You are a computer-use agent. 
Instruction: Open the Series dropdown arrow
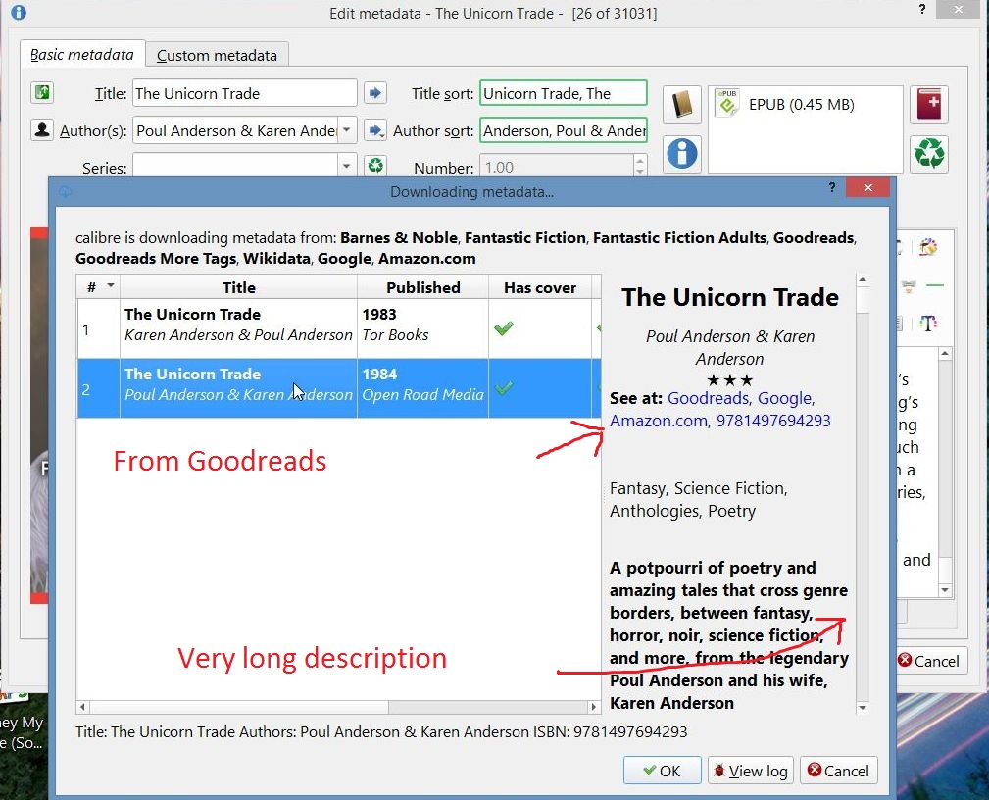pyautogui.click(x=347, y=167)
